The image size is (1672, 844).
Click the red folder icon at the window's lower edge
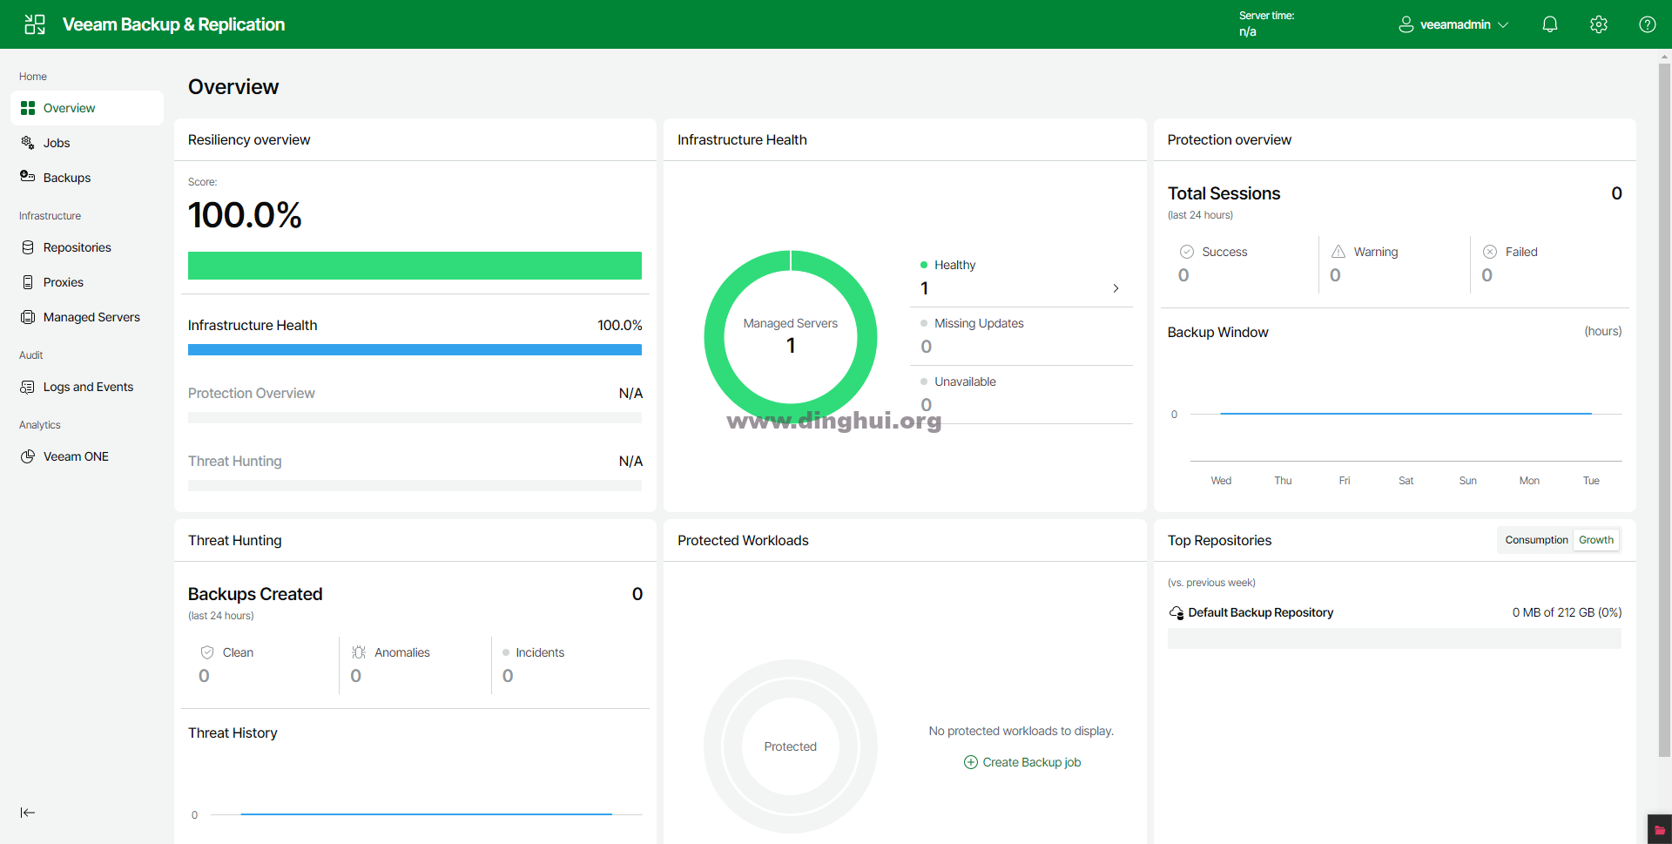1660,830
